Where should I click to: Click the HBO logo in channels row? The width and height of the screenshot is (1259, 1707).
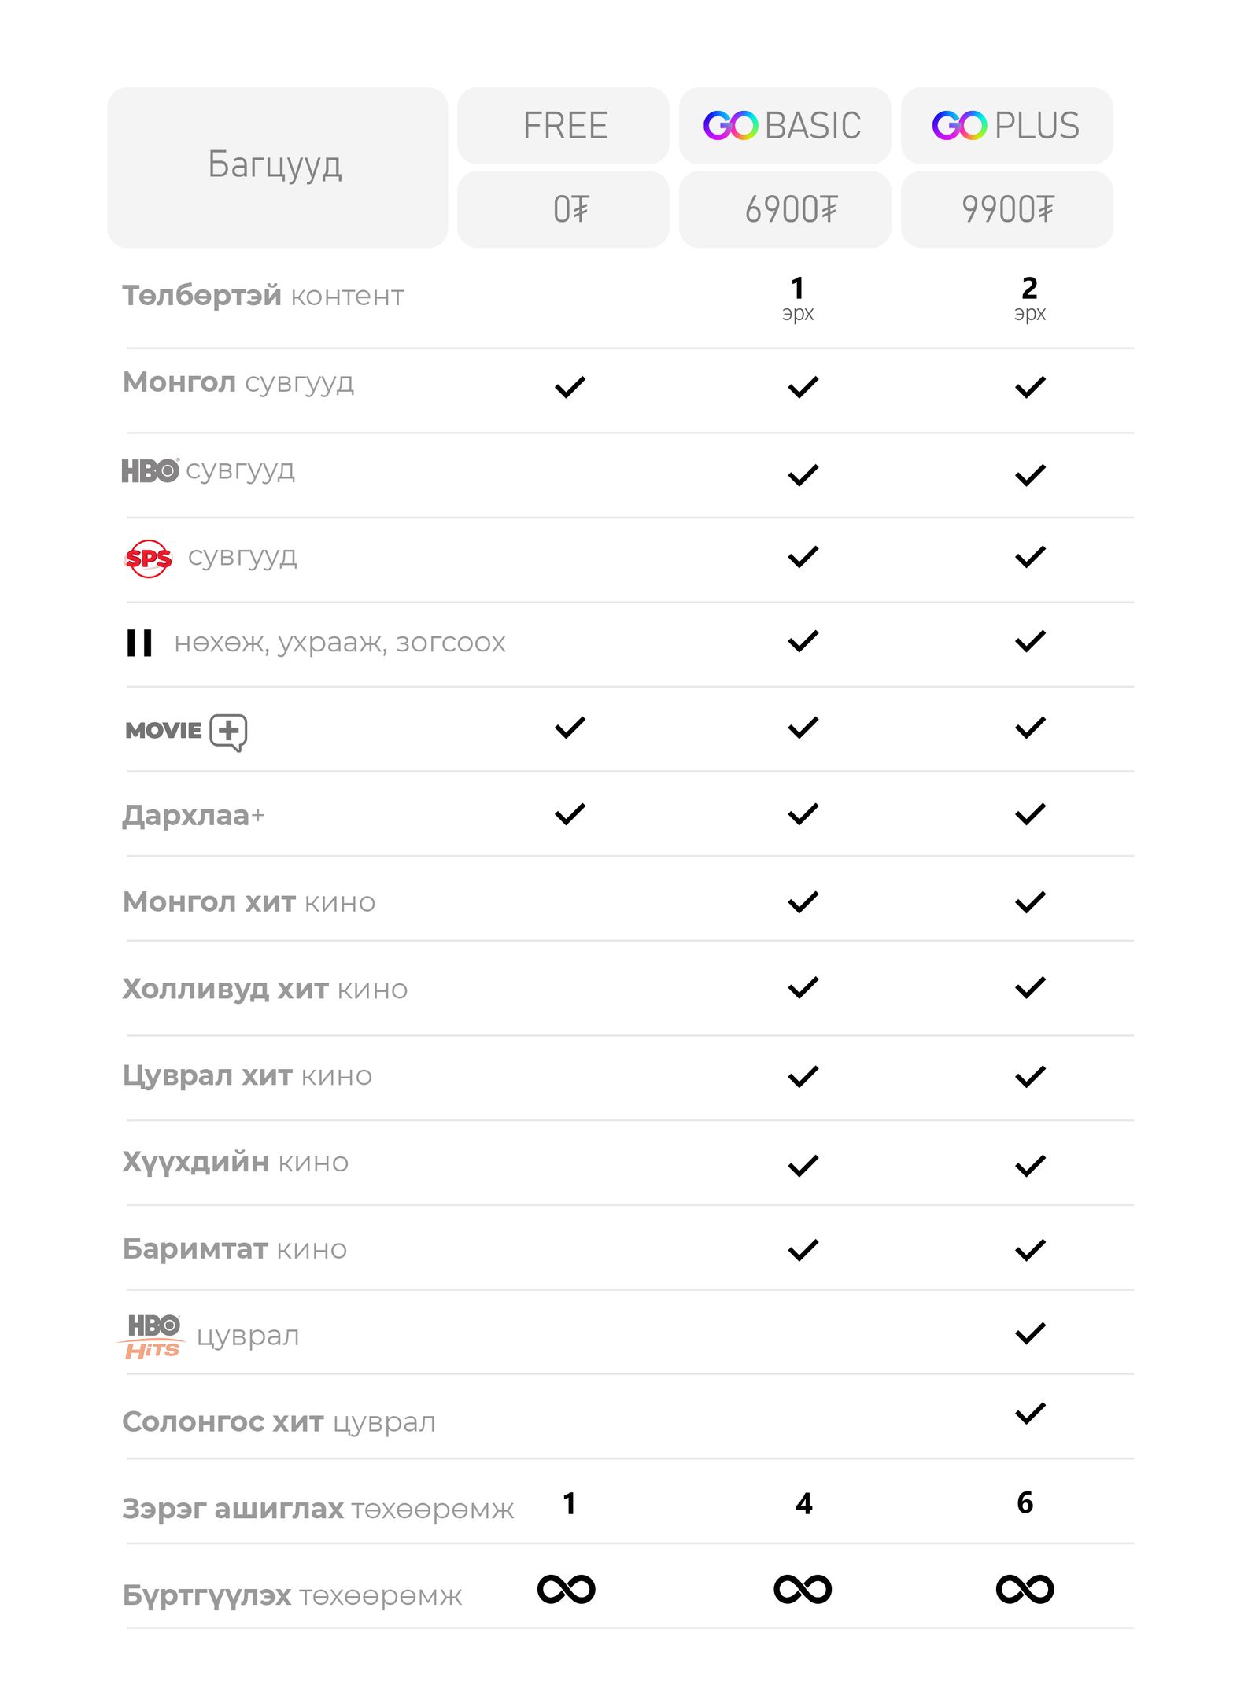[150, 470]
